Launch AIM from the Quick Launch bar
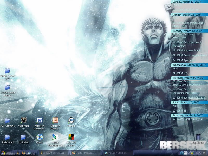The height and width of the screenshot is (156, 208). coord(18,153)
